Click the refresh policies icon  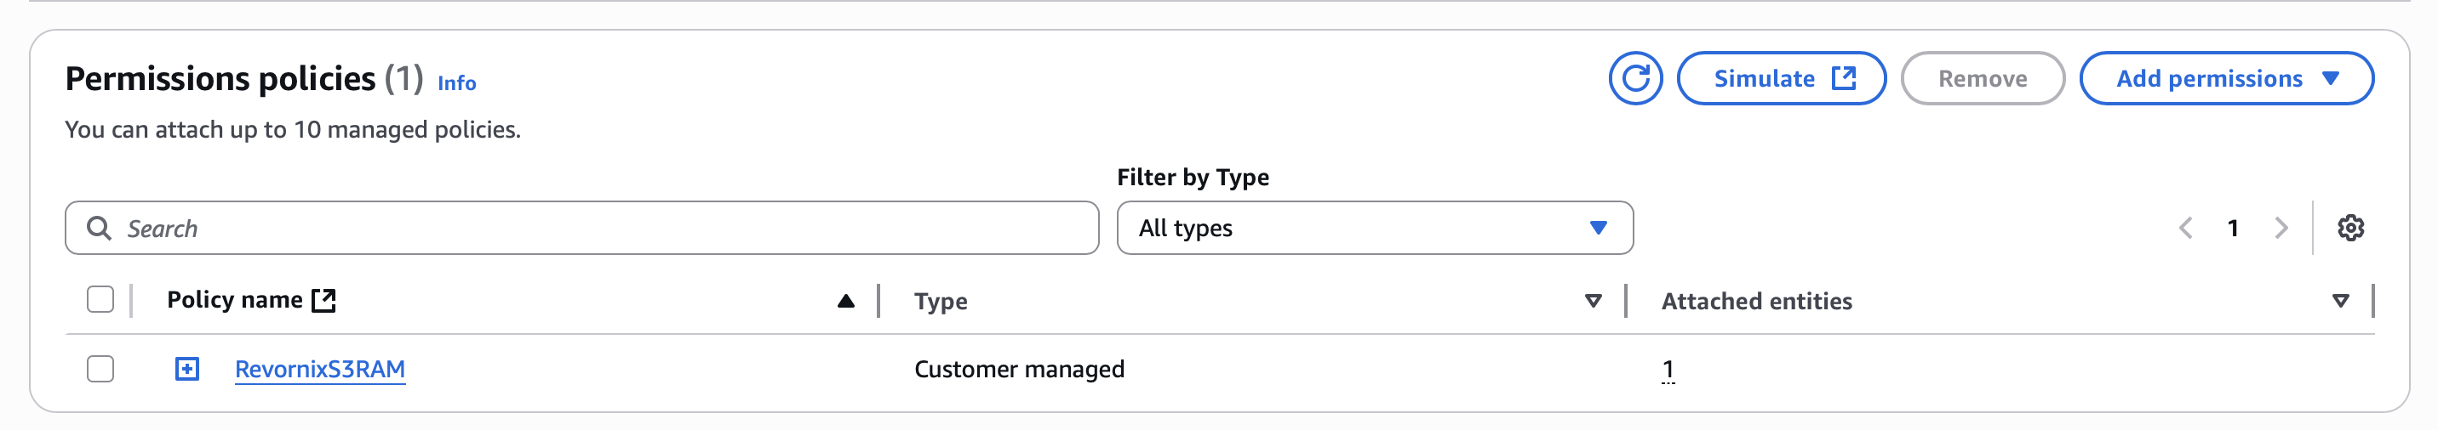[x=1634, y=78]
